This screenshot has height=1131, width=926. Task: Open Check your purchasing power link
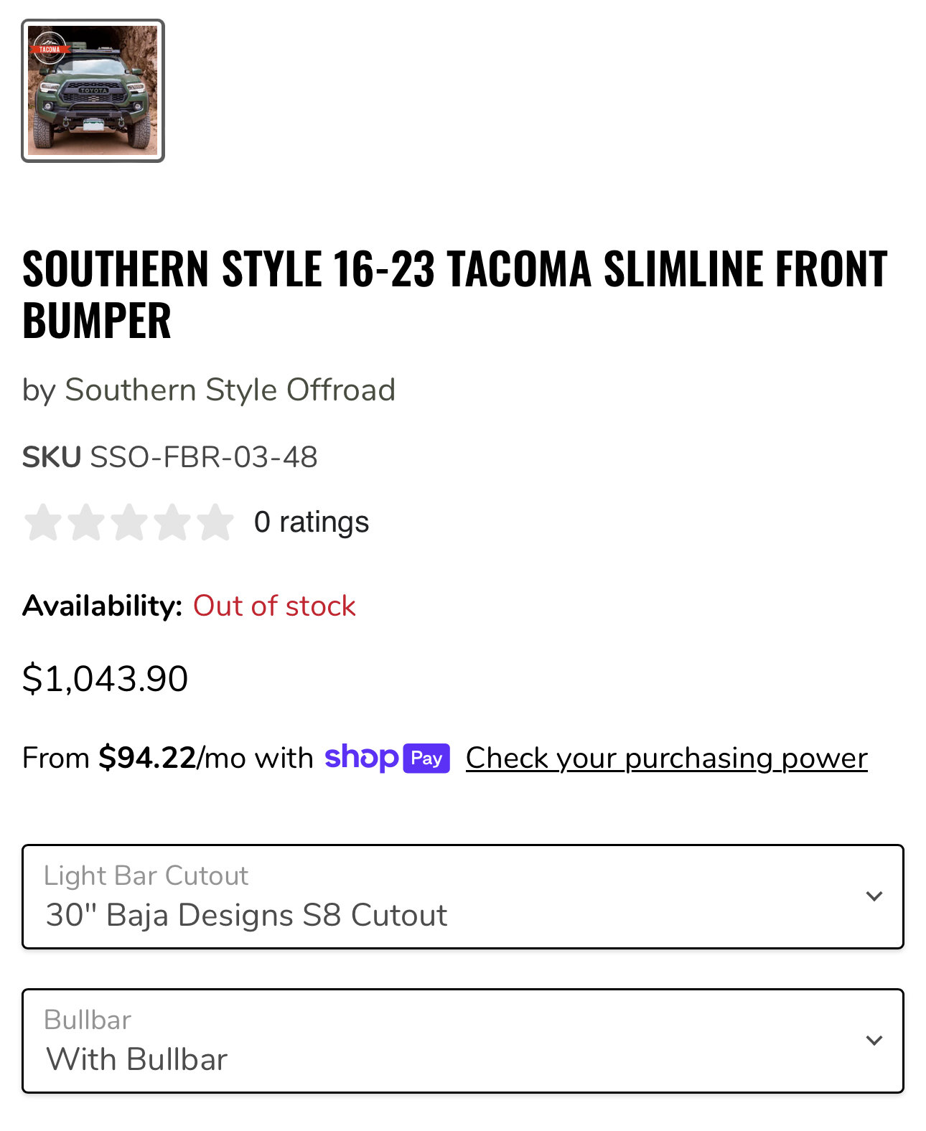pos(666,759)
